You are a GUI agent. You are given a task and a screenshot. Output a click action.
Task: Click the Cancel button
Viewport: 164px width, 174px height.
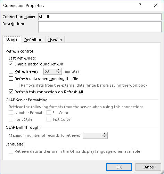[x=148, y=167]
